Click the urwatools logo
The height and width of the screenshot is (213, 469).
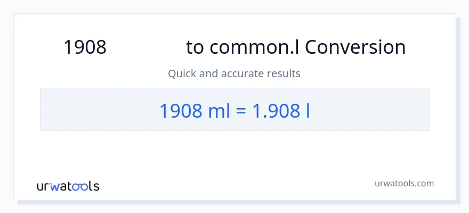pyautogui.click(x=68, y=186)
